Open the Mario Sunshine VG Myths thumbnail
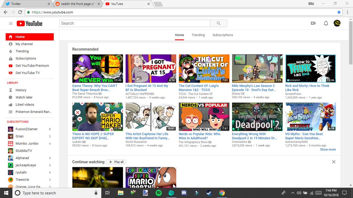 [x=311, y=117]
